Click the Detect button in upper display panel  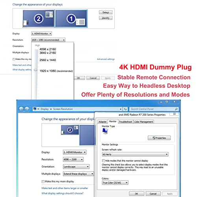pyautogui.click(x=106, y=12)
